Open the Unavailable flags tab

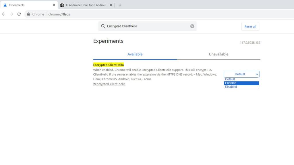(218, 54)
